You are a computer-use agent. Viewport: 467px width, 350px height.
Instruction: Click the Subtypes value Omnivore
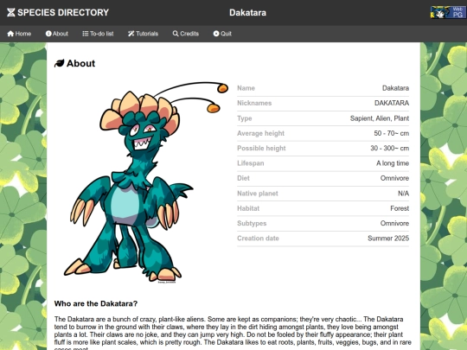[x=394, y=223]
